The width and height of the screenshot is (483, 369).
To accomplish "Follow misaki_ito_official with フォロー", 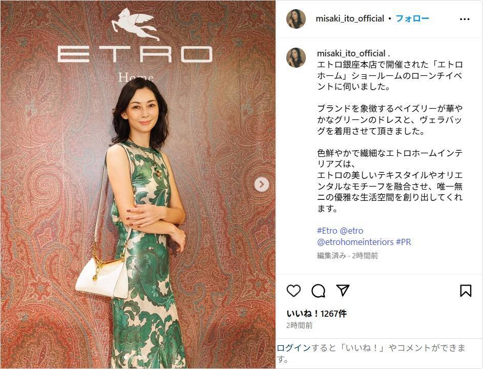I will [412, 18].
